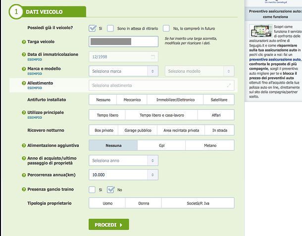Choose Tempo libero e casa-lavoro usage
This screenshot has width=302, height=236.
[x=161, y=115]
